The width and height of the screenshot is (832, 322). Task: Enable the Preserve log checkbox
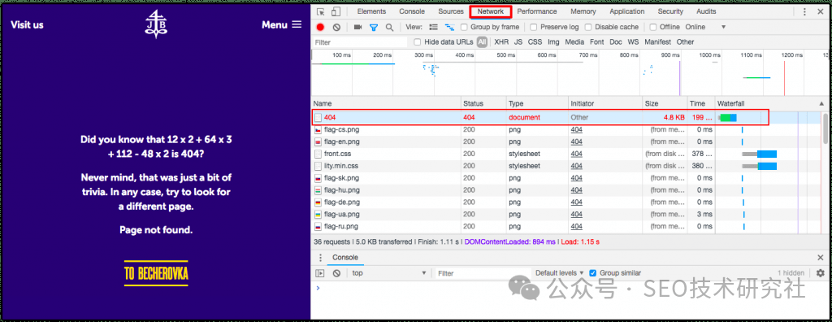[x=534, y=27]
